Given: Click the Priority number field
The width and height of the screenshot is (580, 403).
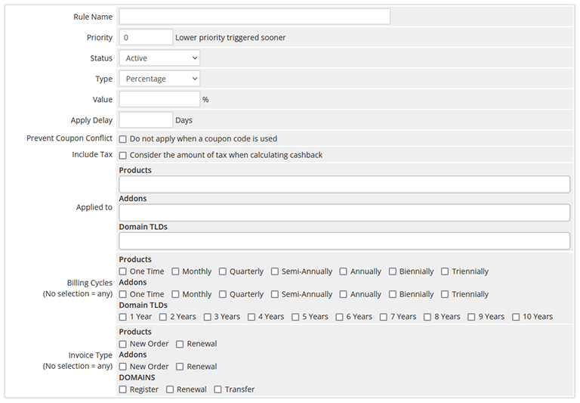Looking at the screenshot, I should coord(146,37).
